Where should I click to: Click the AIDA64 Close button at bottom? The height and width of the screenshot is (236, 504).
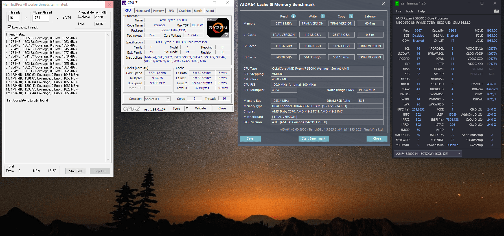377,138
